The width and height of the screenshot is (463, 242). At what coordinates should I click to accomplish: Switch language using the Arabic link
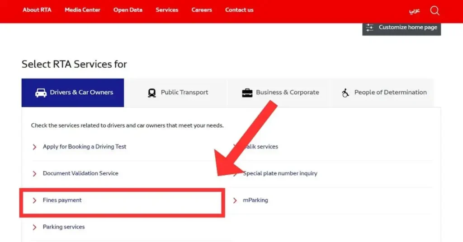tap(414, 10)
